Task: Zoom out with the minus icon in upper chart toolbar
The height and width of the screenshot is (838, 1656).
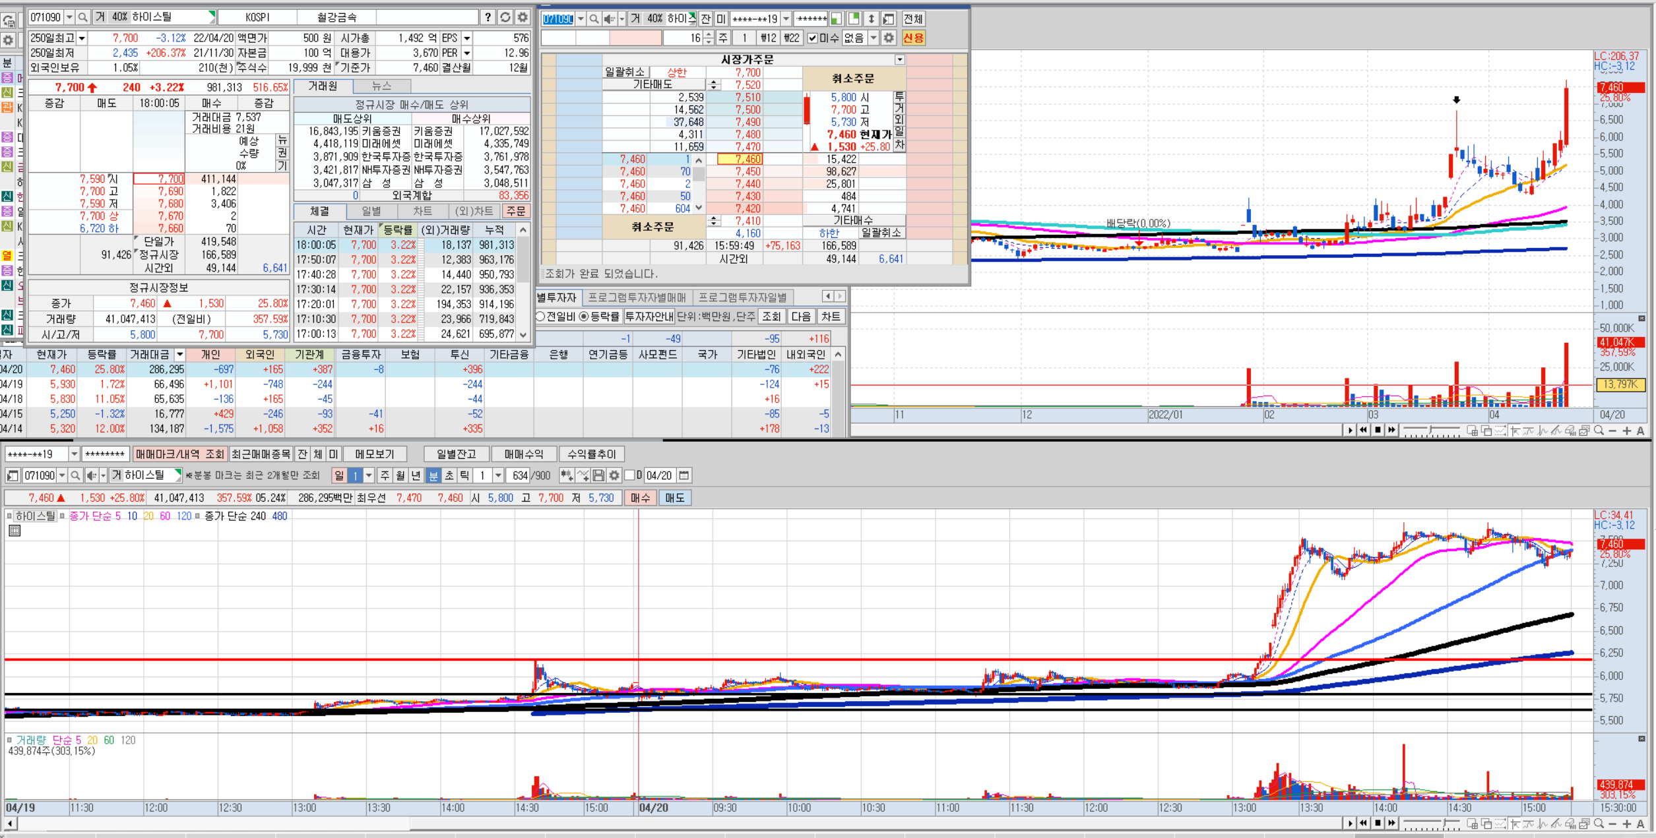Action: [x=1612, y=431]
